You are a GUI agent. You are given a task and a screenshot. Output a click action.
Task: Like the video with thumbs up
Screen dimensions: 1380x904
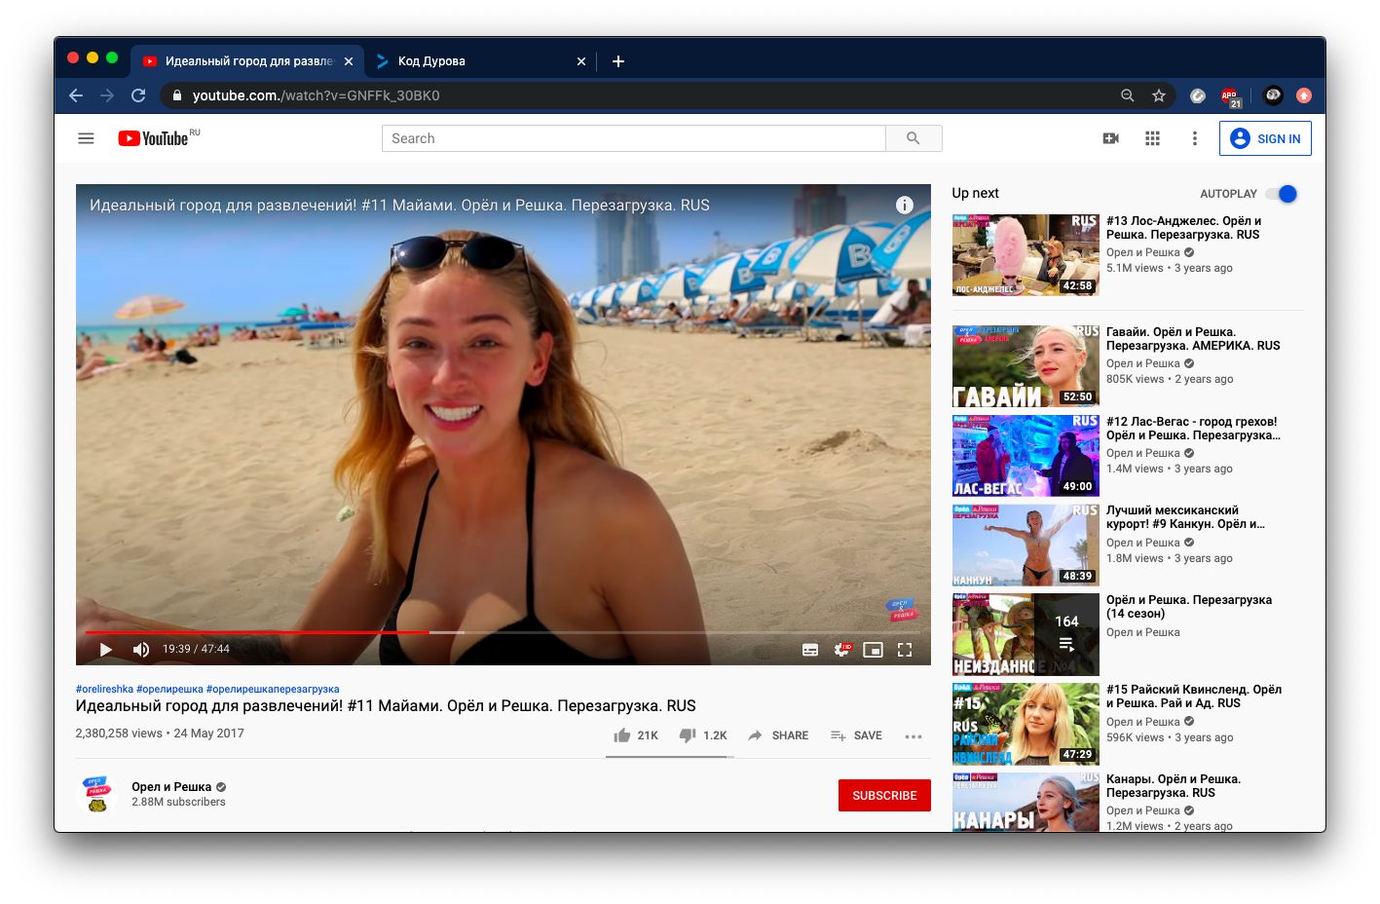622,735
